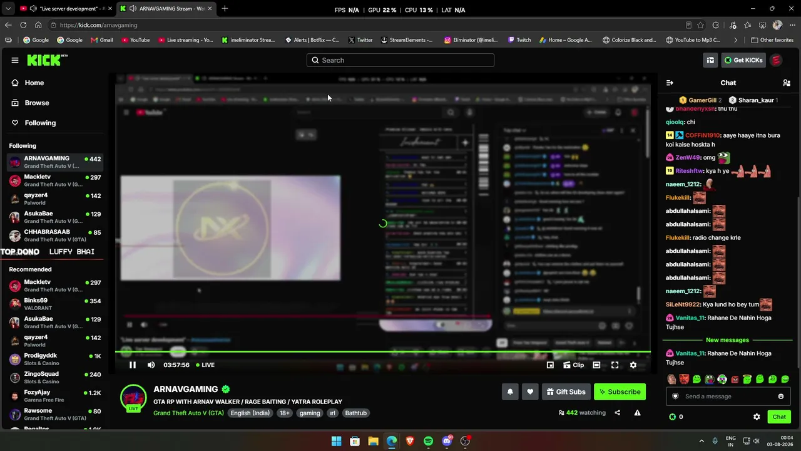Open Brave browser from taskbar
Screen dimensions: 801x451
point(410,441)
